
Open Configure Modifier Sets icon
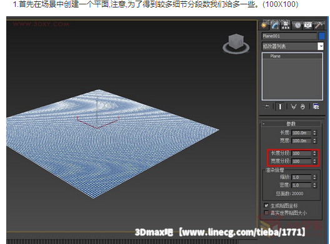(316, 107)
